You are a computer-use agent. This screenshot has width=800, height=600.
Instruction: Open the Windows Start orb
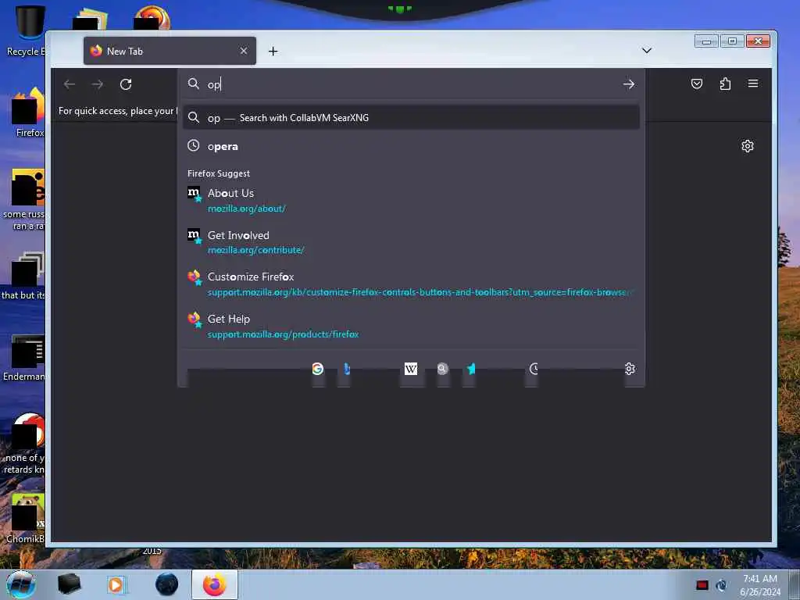point(21,584)
